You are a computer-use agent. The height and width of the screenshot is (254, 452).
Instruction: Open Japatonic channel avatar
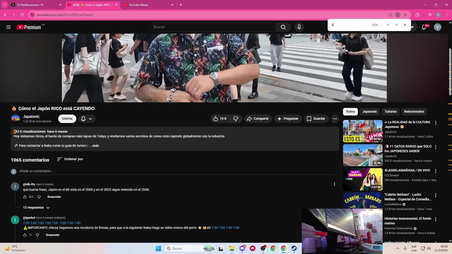click(x=15, y=119)
